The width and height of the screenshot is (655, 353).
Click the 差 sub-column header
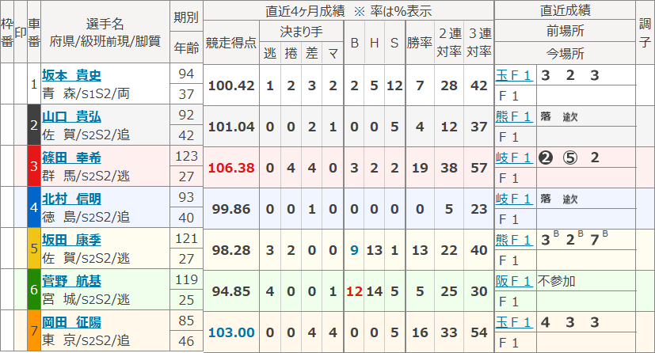[311, 53]
